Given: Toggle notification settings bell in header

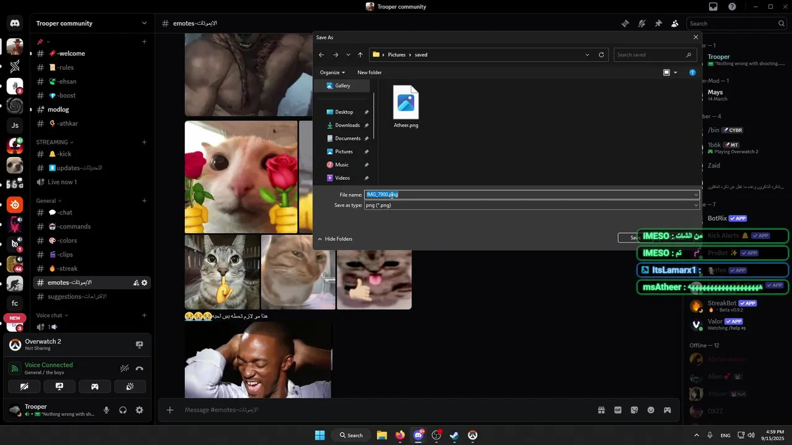Looking at the screenshot, I should point(642,23).
